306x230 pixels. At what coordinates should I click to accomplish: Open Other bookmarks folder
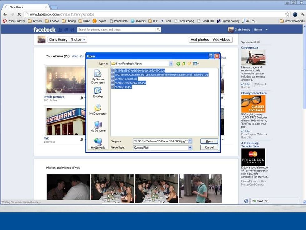coord(292,21)
